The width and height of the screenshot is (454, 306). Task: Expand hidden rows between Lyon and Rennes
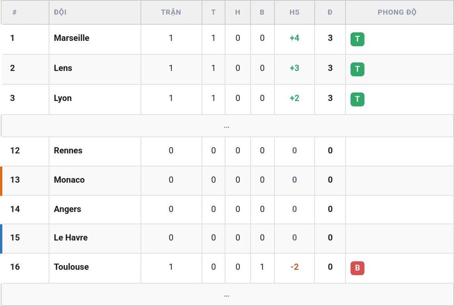click(227, 126)
